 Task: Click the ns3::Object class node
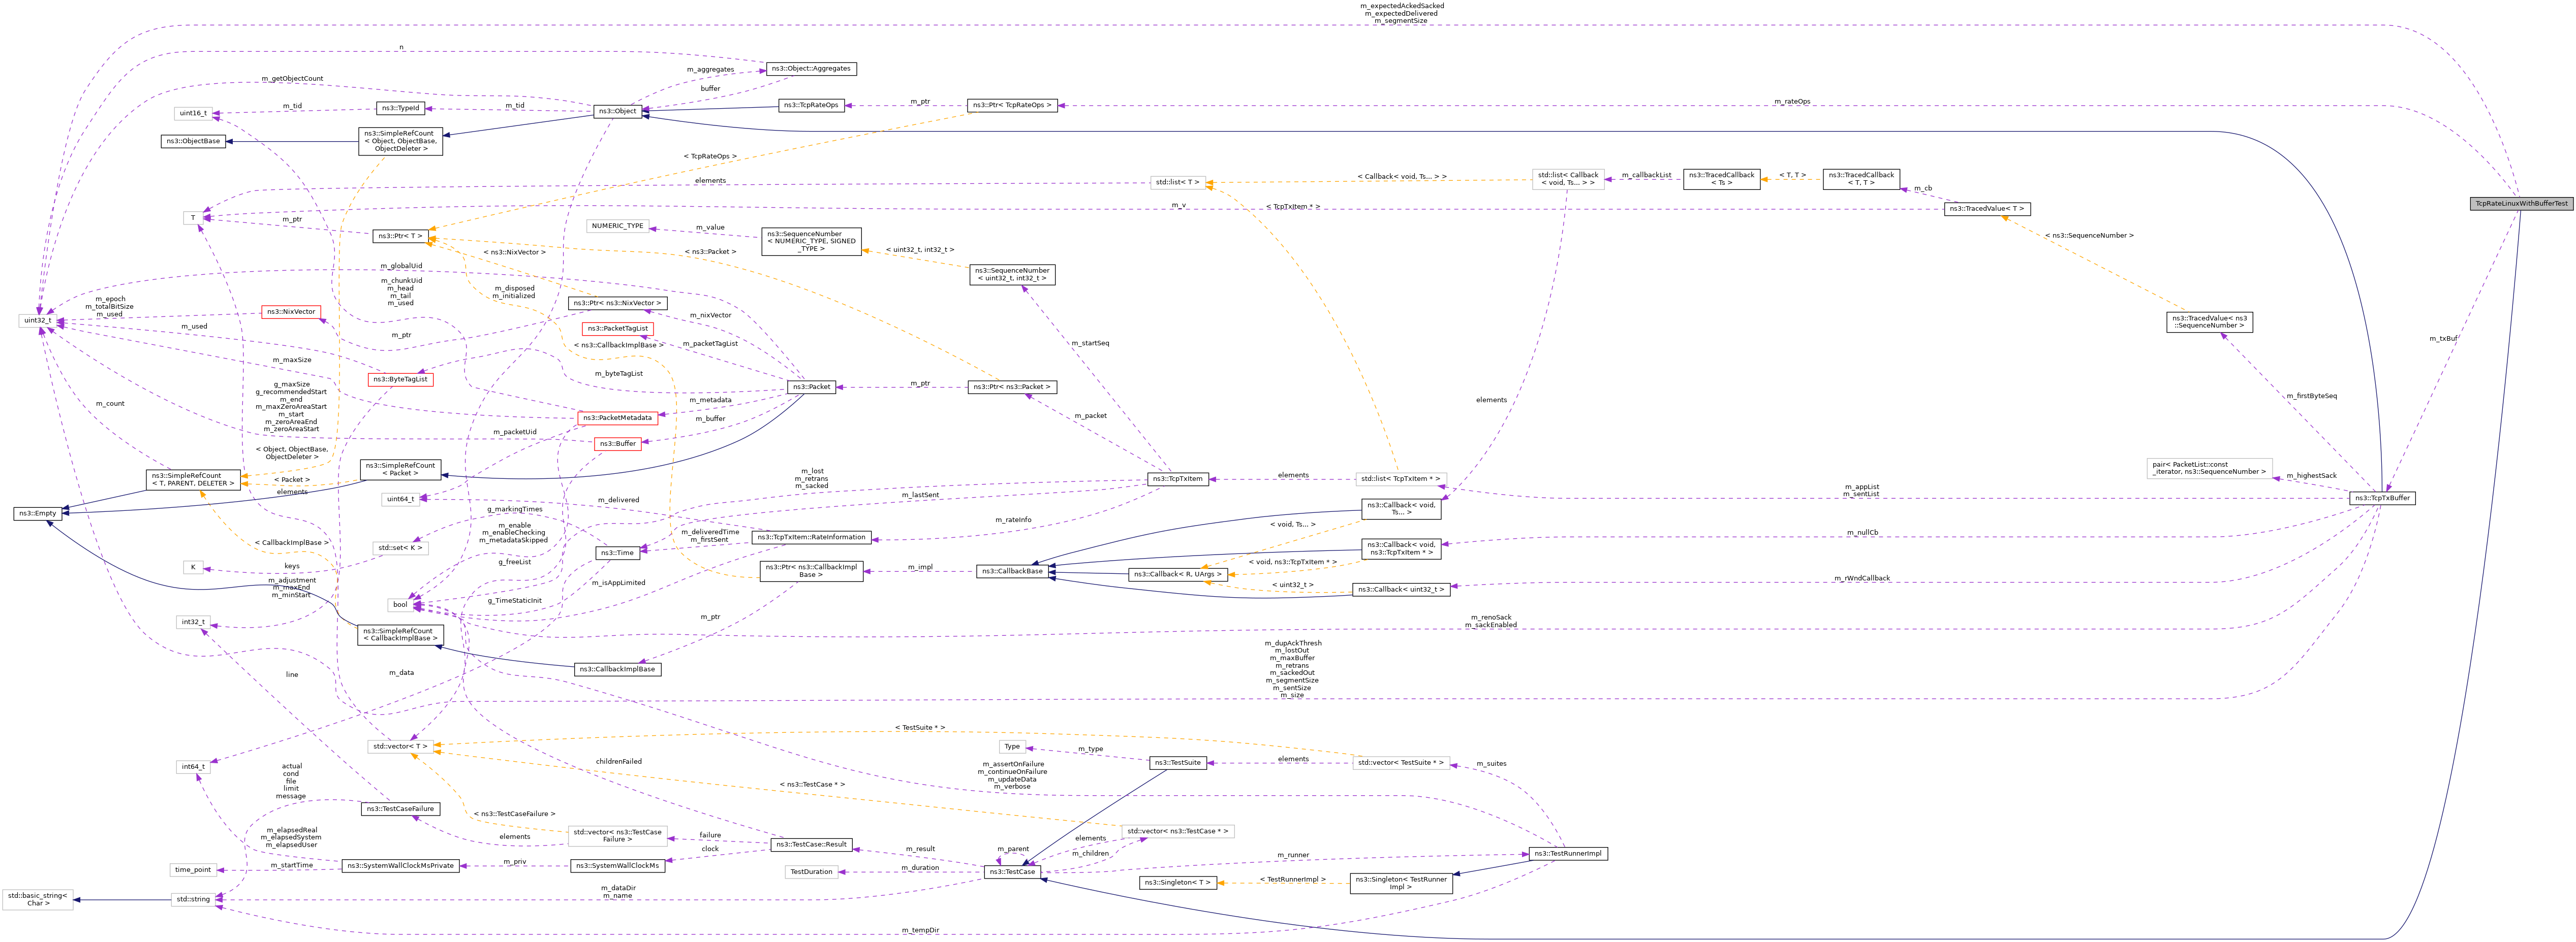(618, 111)
